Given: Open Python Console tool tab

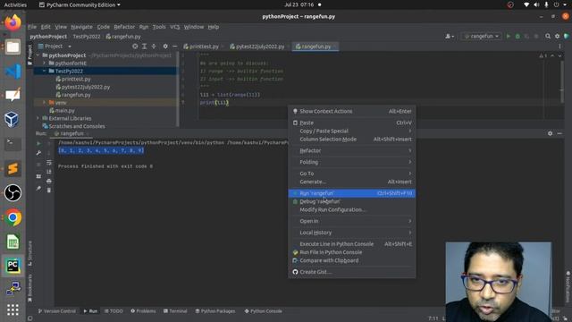Looking at the screenshot, I should pos(263,311).
